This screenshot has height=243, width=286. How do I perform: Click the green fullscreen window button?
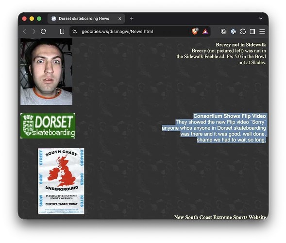pyautogui.click(x=39, y=18)
